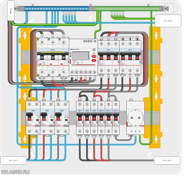Screen dimensions: 188x175
Task: Select the green ground busbar at top
Action: pos(127,8)
